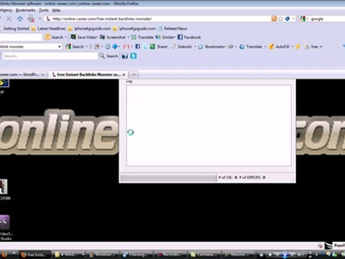Open dropdown next to first toolbar Search button
345x259 pixels.
click(x=65, y=37)
